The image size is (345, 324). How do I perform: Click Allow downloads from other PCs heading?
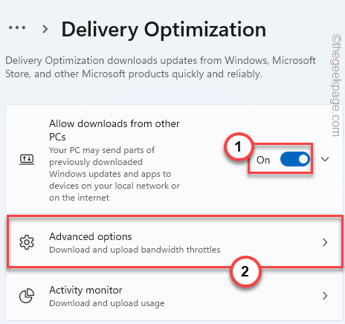click(x=115, y=130)
